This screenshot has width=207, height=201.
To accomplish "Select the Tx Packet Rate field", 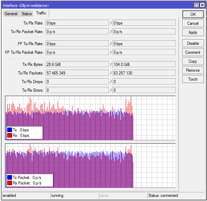I will click(77, 32).
